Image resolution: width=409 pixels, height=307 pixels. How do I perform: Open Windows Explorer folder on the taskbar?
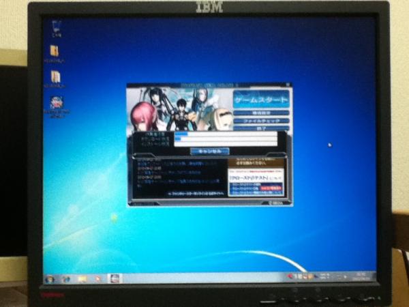pos(82,279)
